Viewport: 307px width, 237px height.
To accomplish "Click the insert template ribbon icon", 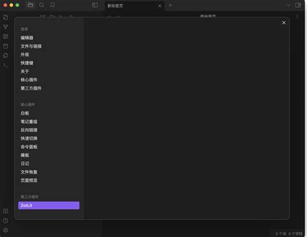I will tap(6, 56).
